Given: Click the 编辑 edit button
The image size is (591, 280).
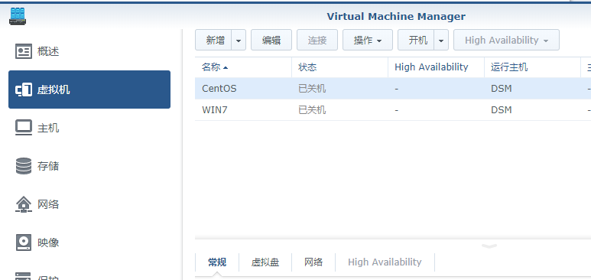Looking at the screenshot, I should coord(271,40).
